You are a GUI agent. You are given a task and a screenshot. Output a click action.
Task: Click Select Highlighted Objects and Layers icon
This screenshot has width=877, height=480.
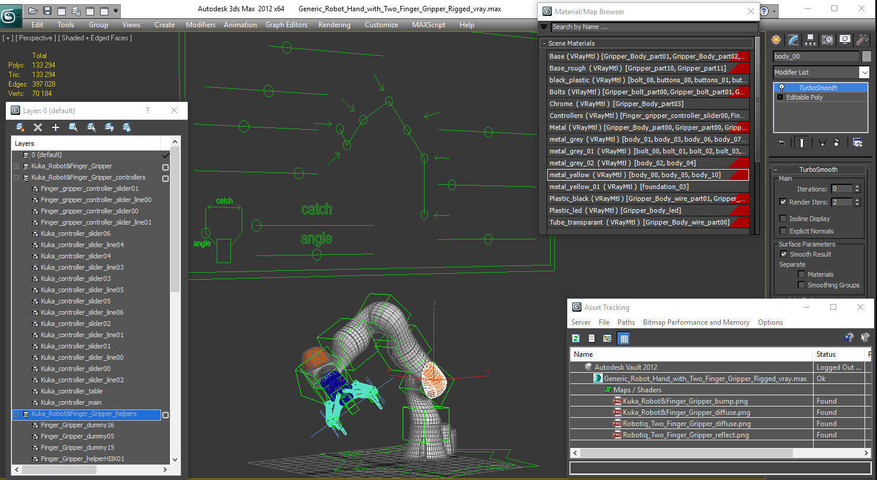(73, 127)
